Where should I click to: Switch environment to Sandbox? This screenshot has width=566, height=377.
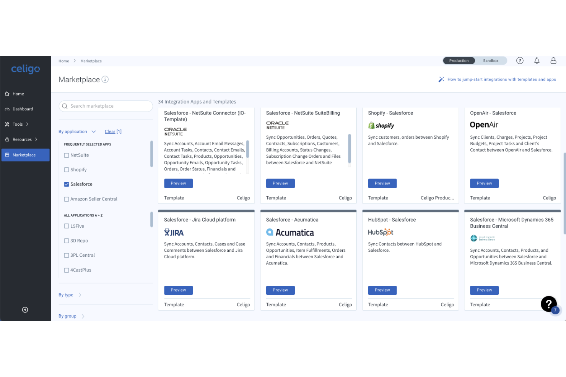490,61
